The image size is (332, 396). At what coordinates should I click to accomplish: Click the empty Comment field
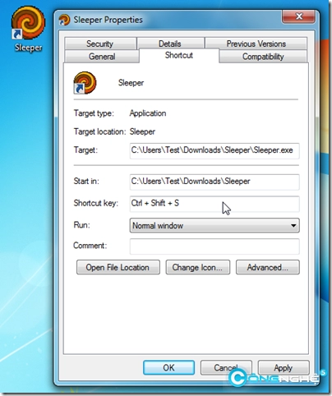pyautogui.click(x=214, y=246)
